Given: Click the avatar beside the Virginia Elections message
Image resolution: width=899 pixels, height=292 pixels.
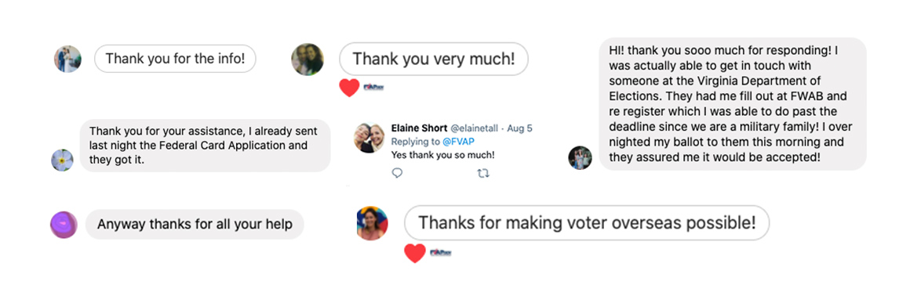Looking at the screenshot, I should point(580,157).
